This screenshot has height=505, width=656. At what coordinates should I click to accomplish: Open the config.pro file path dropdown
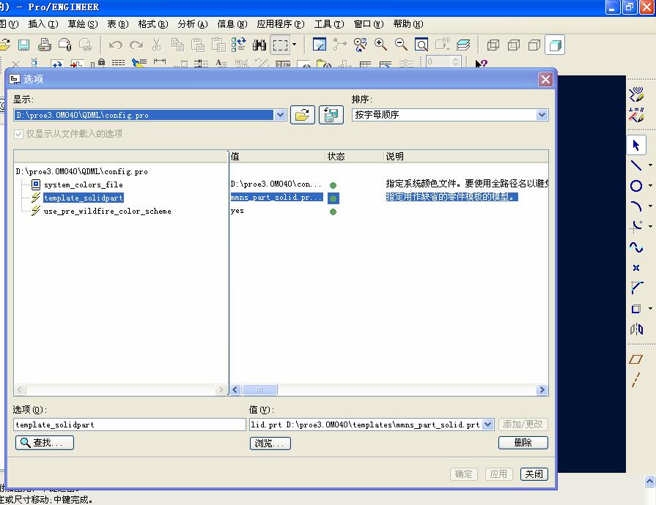[x=280, y=115]
